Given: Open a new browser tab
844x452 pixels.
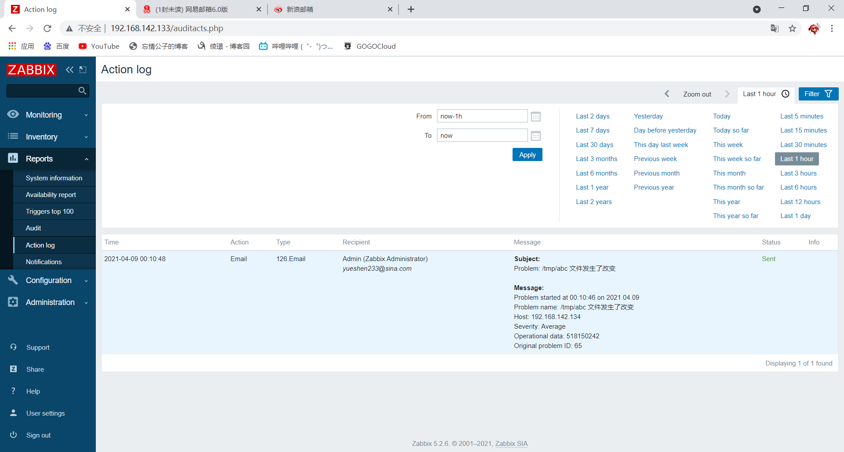Looking at the screenshot, I should [411, 9].
